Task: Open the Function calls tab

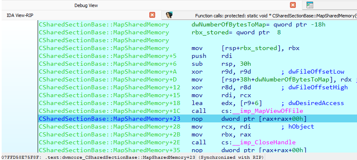Action: [x=276, y=16]
